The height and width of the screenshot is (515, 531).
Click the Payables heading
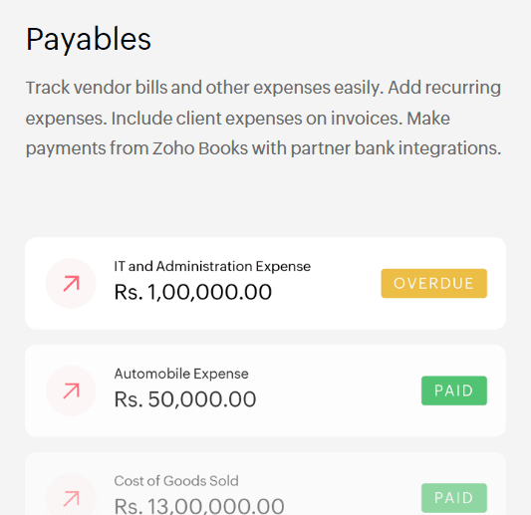coord(89,40)
